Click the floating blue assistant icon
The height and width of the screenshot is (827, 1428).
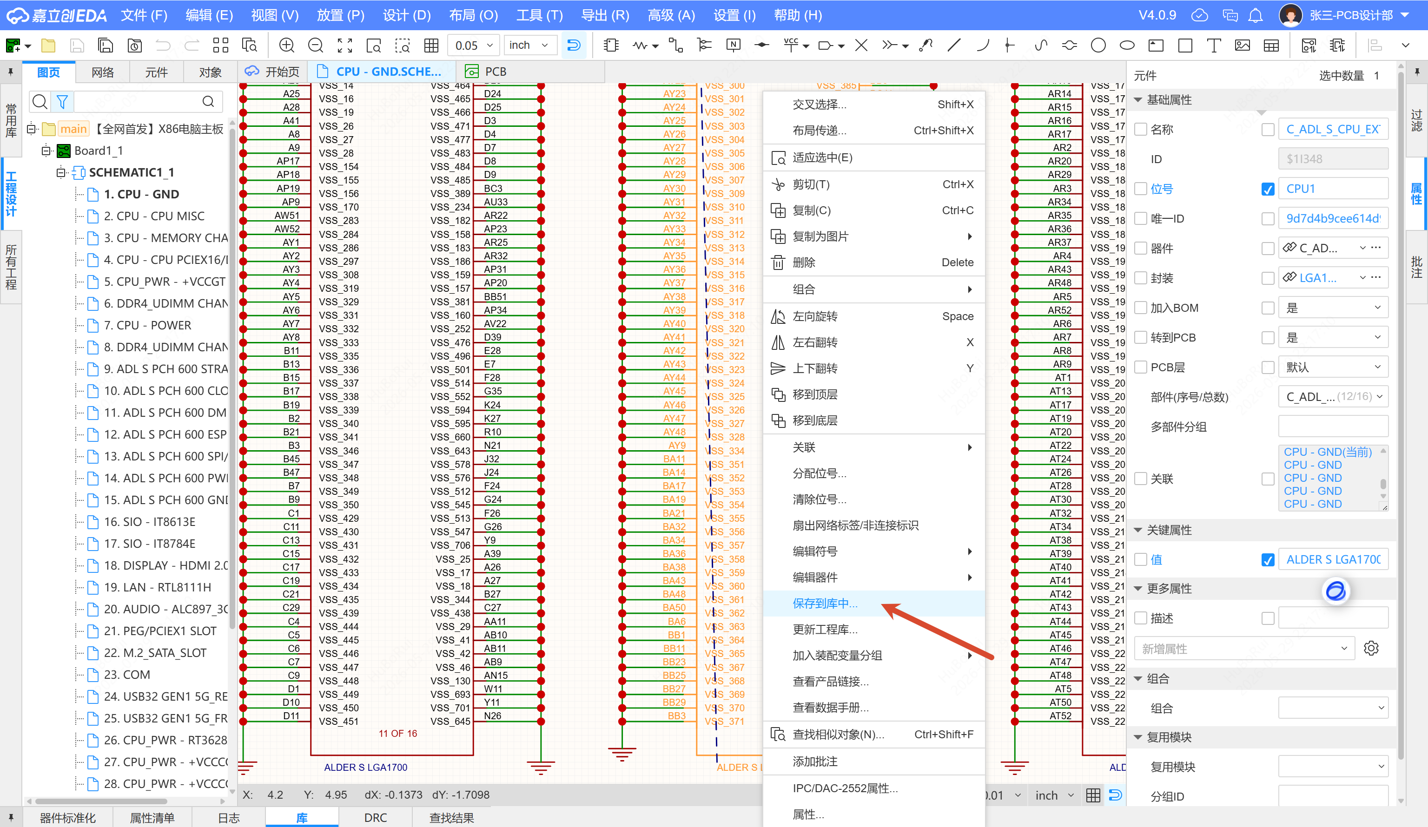point(1335,591)
